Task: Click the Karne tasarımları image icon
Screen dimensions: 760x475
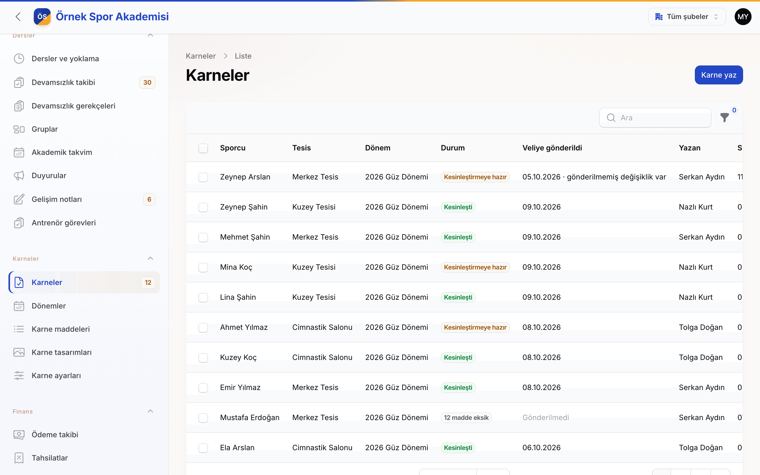Action: click(19, 352)
